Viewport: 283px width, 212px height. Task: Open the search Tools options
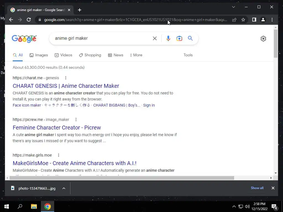point(188,55)
